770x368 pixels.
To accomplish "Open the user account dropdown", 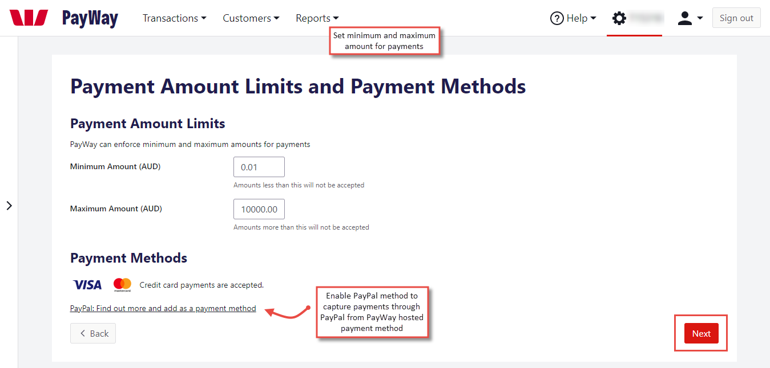I will [690, 18].
